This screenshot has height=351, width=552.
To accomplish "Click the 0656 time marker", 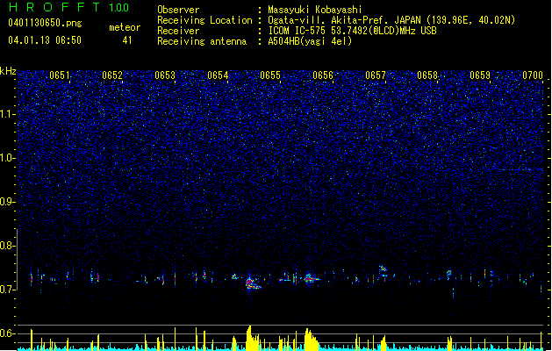I will [x=323, y=75].
